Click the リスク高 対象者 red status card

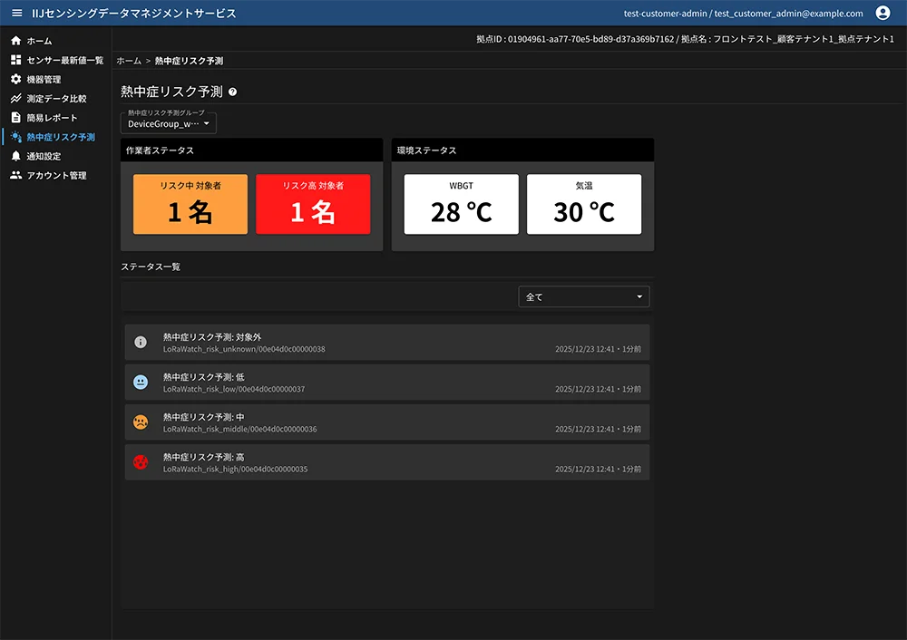point(313,204)
